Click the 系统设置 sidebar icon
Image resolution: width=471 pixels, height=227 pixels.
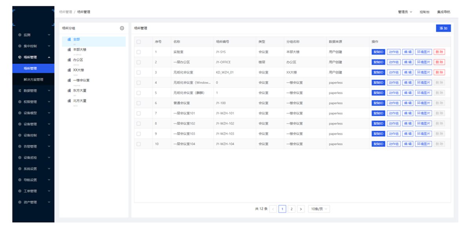tap(20, 169)
